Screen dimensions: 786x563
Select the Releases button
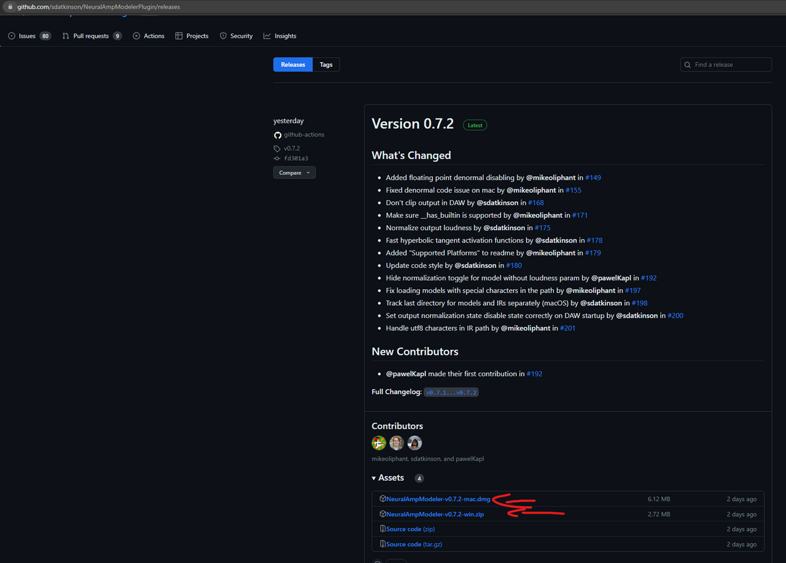point(293,64)
